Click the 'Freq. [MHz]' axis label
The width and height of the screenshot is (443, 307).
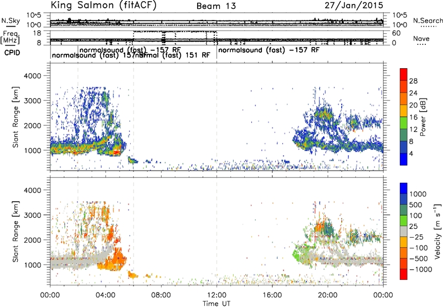coord(11,37)
